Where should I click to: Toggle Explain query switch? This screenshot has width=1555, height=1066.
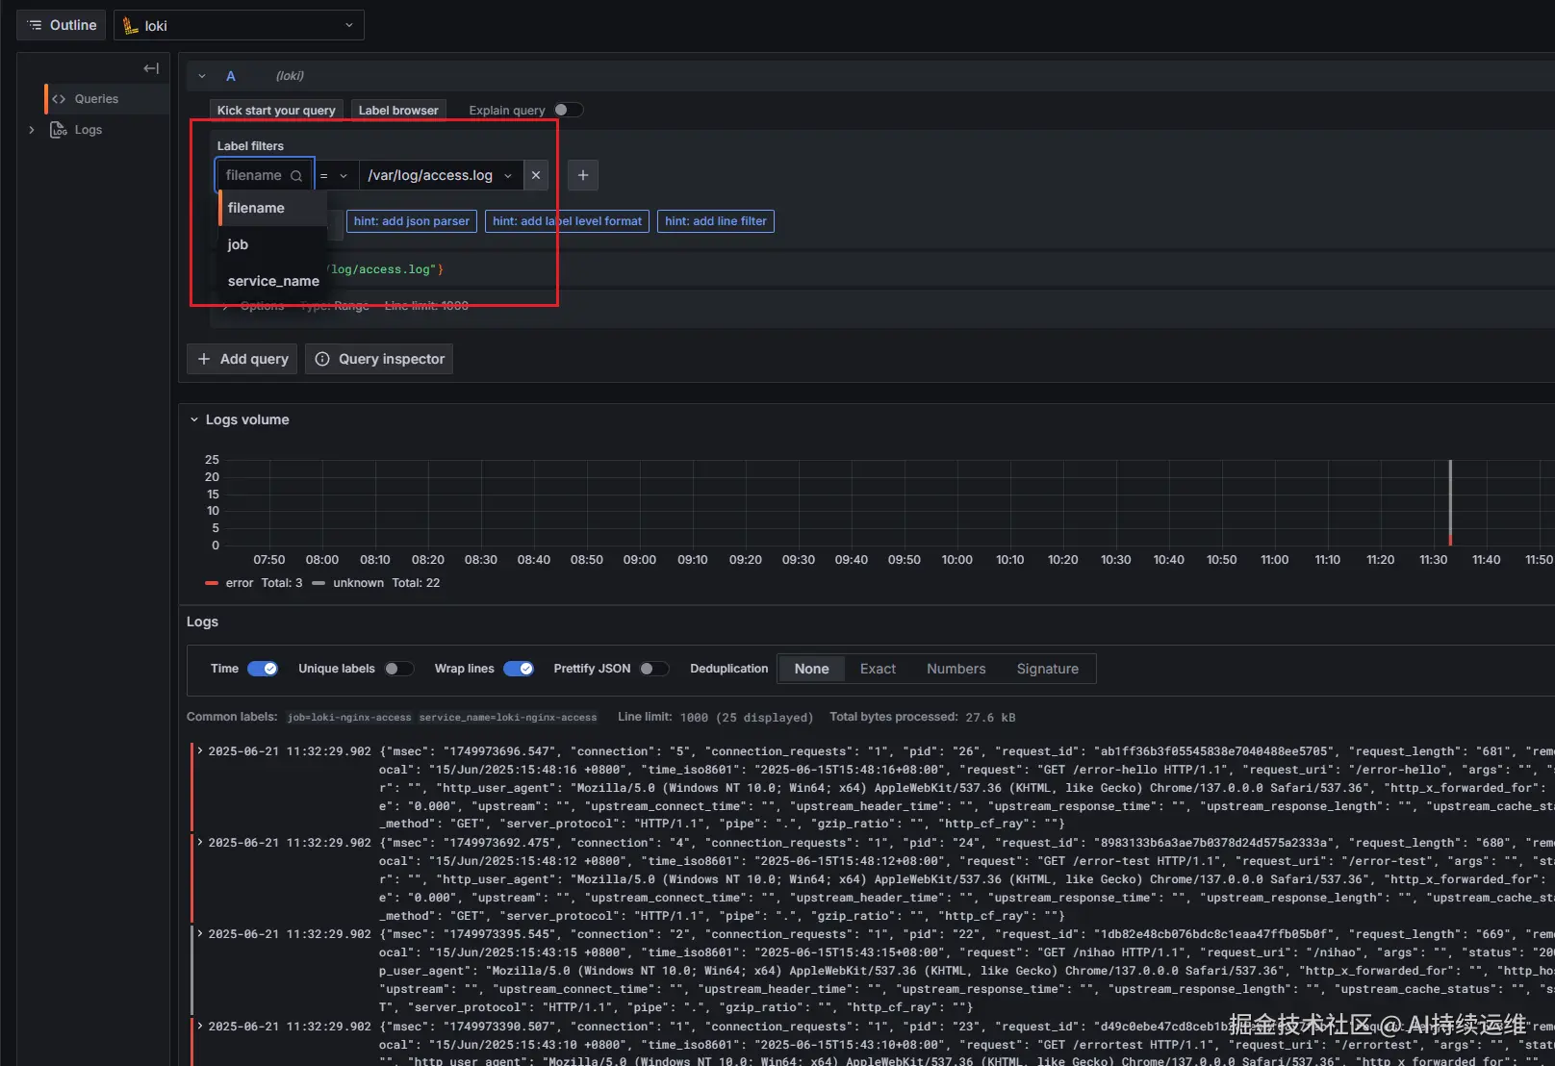[568, 110]
